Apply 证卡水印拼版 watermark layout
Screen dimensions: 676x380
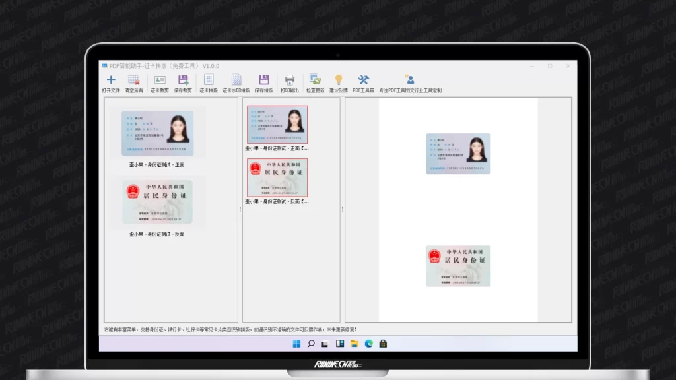tap(236, 80)
